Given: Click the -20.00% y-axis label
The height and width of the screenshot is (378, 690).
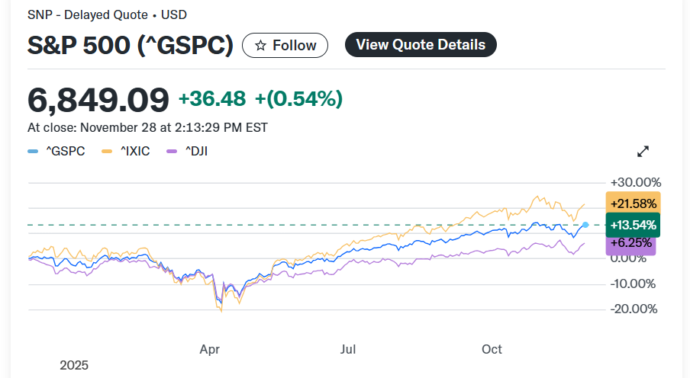Looking at the screenshot, I should tap(636, 309).
